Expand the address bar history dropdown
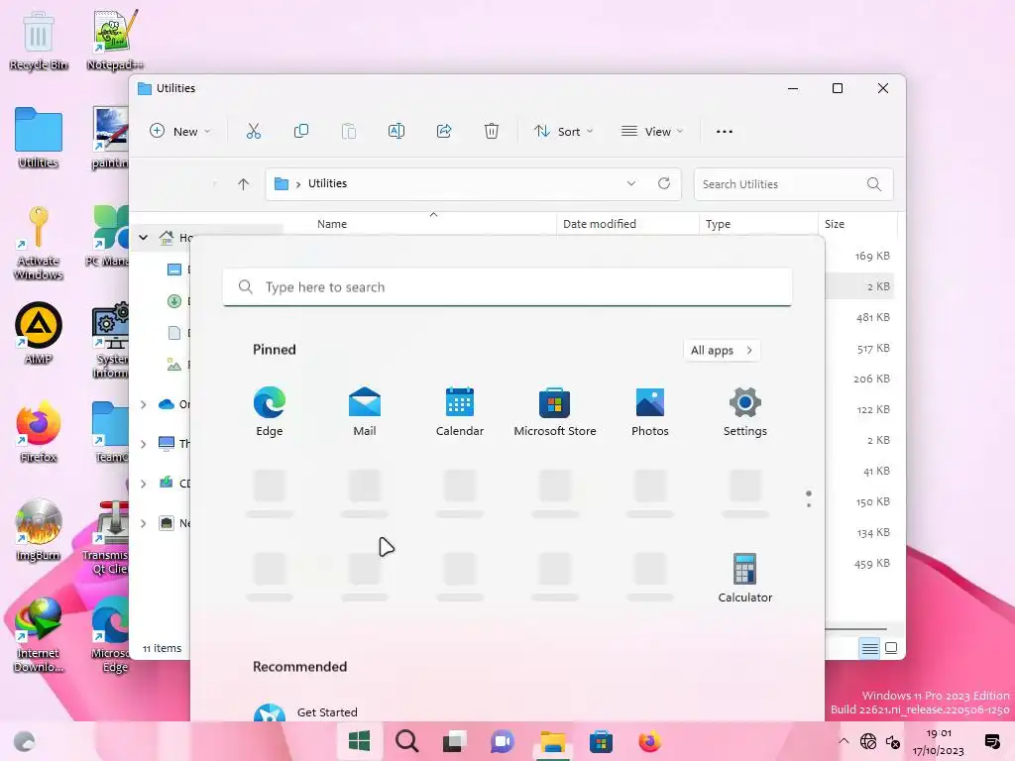1015x761 pixels. 631,183
